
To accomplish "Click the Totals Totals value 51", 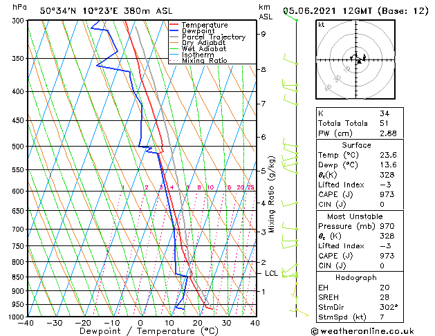I will point(384,123).
